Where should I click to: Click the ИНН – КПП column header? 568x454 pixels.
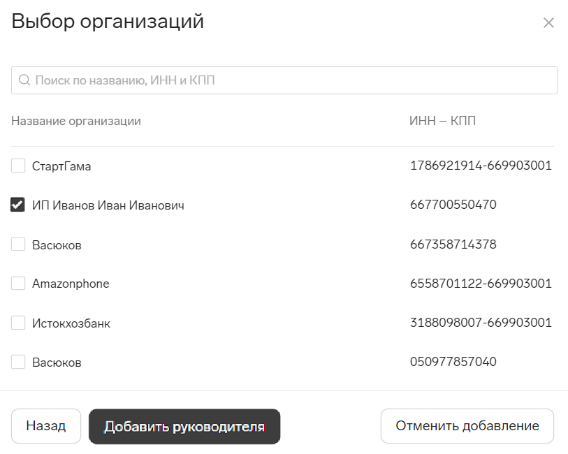click(x=442, y=121)
